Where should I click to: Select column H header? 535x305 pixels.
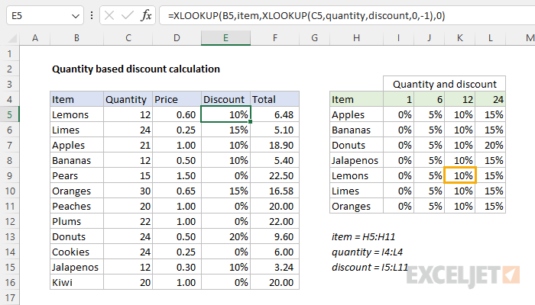coord(357,38)
